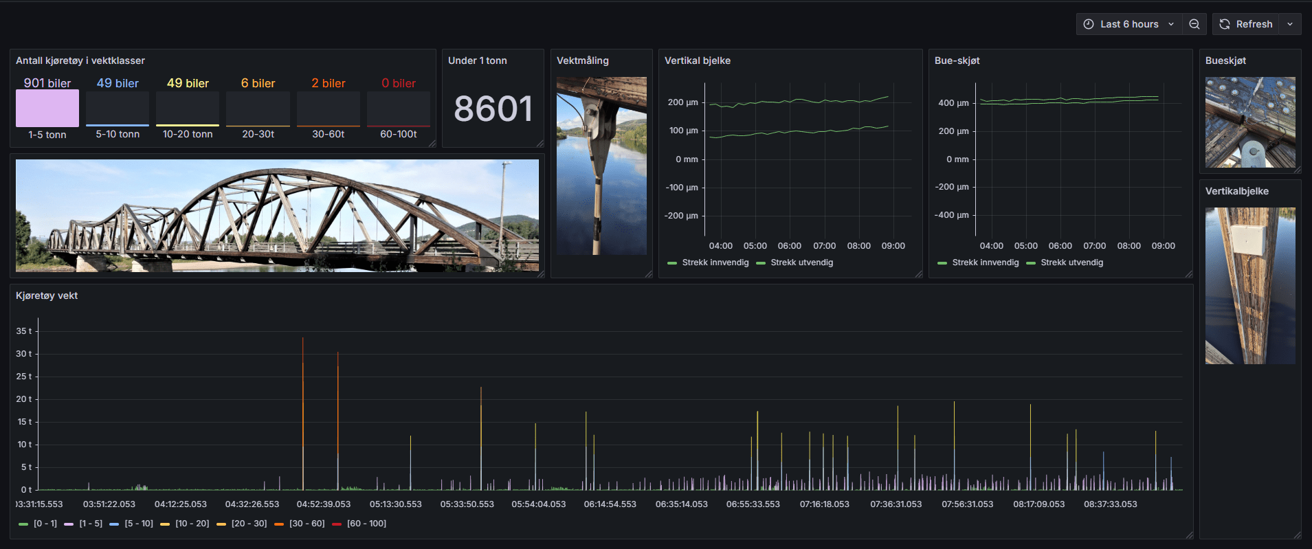Click the Vertikal bjelke panel resize handle
This screenshot has height=549, width=1312.
coord(918,273)
